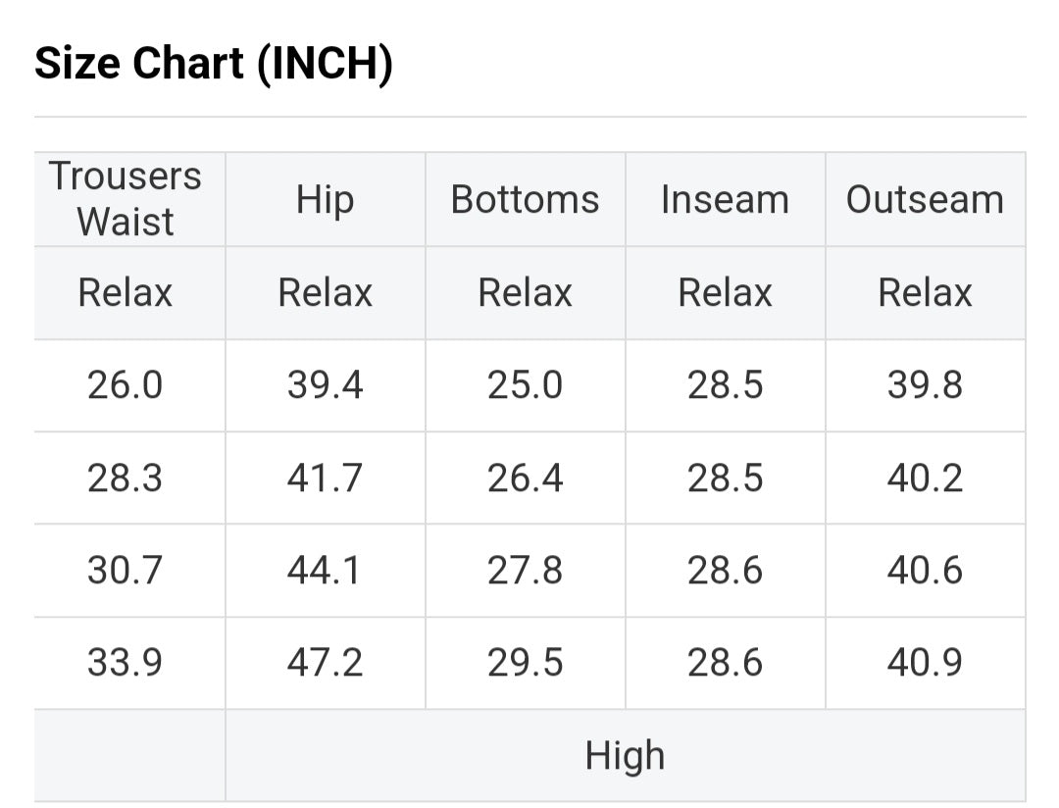Select the 27.8 bottoms measurement
Viewport: 1059px width, 808px height.
point(525,571)
